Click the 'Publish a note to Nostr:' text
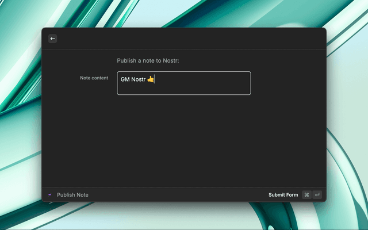The width and height of the screenshot is (368, 230). coord(148,60)
